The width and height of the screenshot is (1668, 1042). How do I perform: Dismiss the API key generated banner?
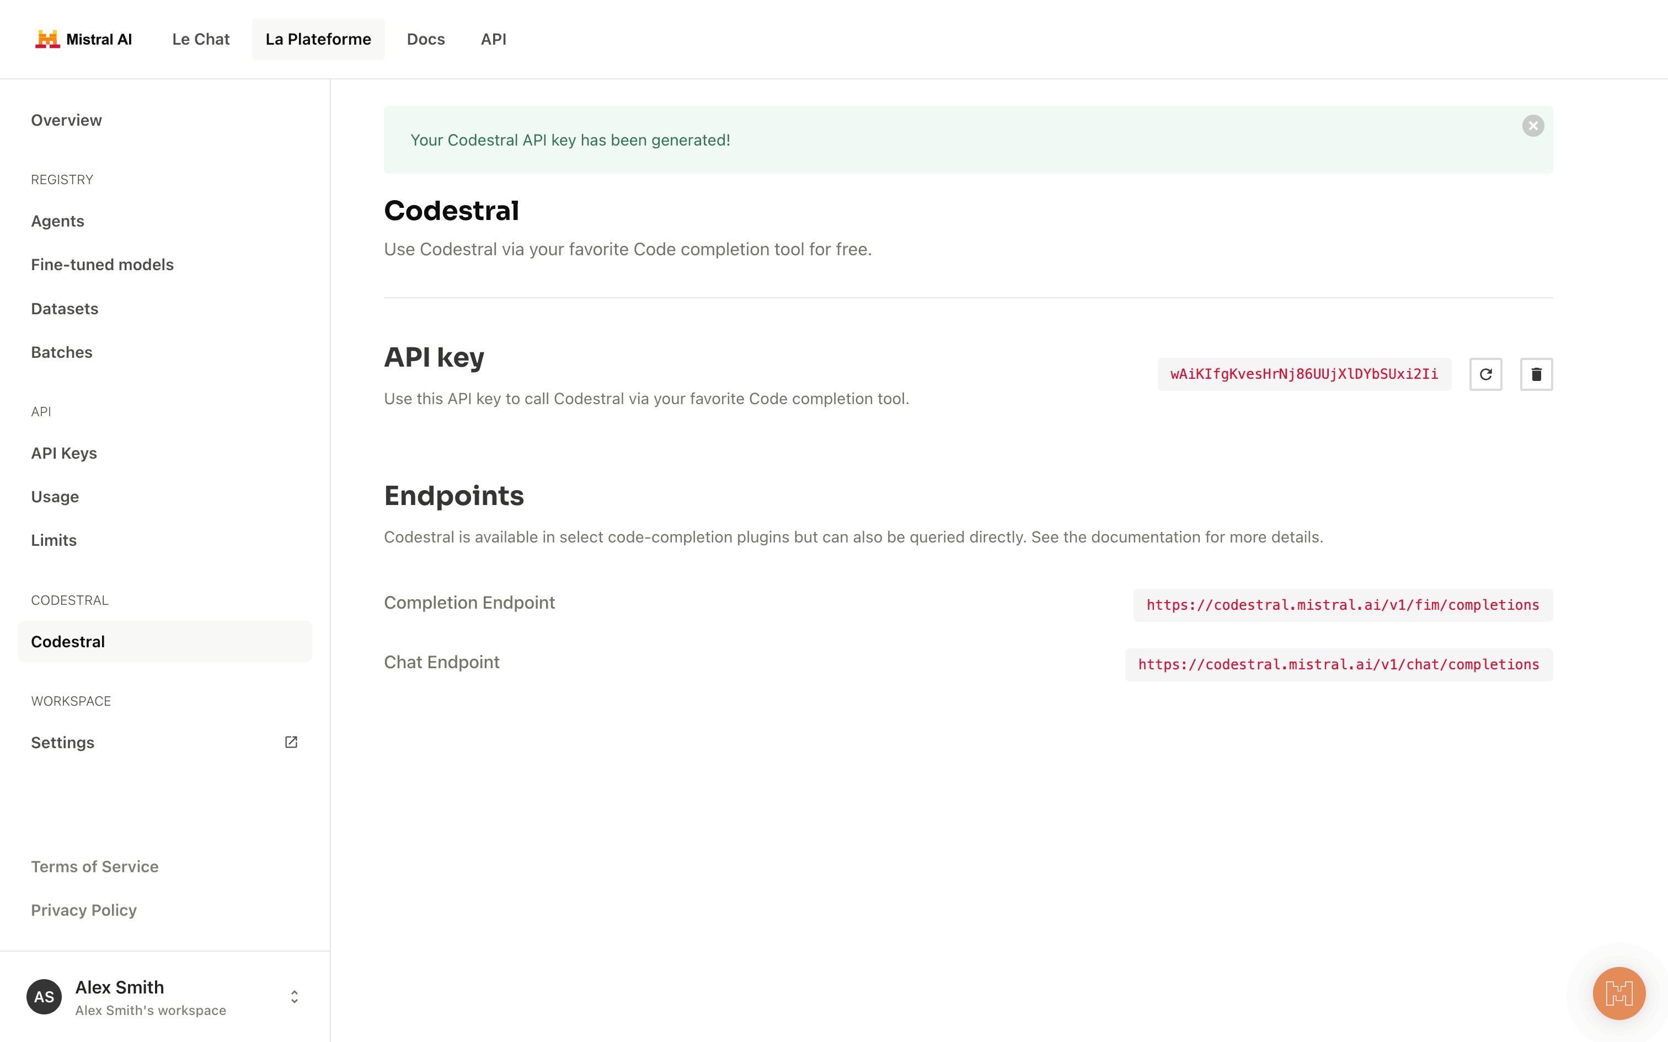(1533, 126)
